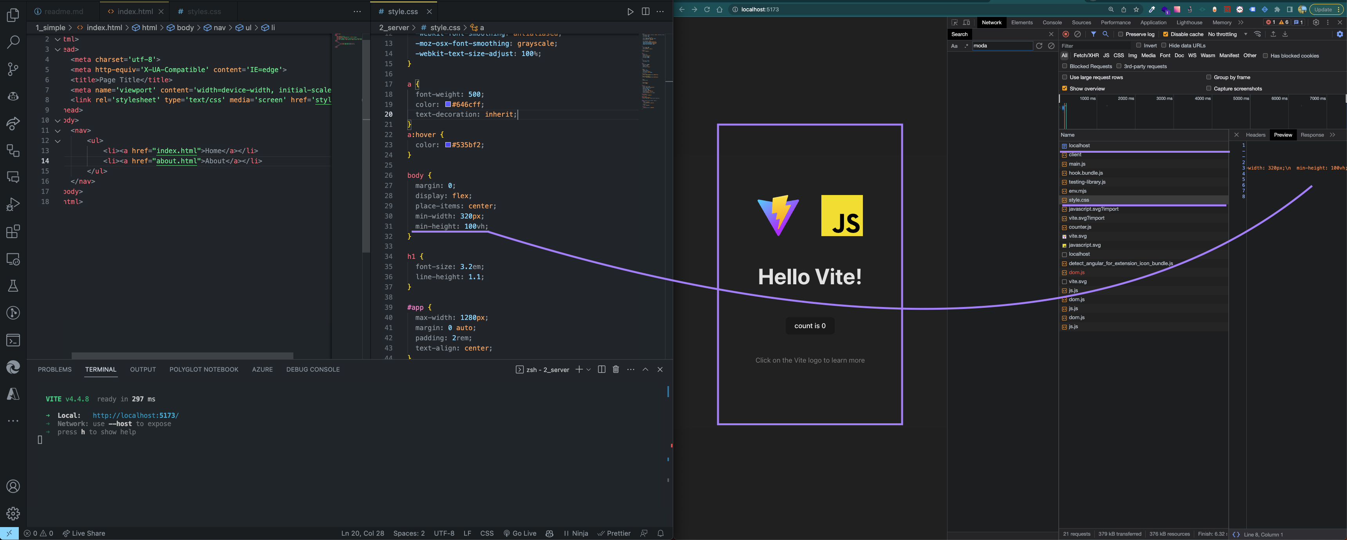Open the Search icon in activity bar

(13, 42)
